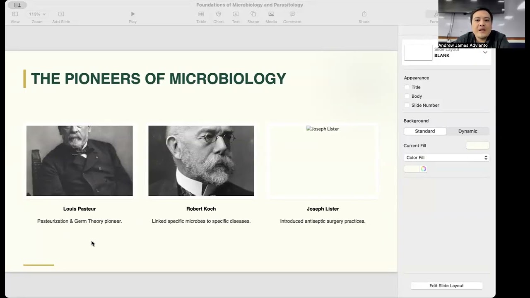
Task: Select the Louis Pasteur photo
Action: click(79, 161)
